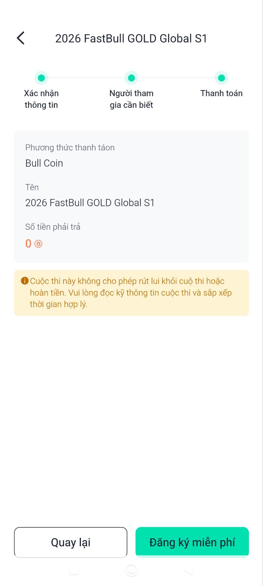Tap the Đăng ký miễn phí button
The height and width of the screenshot is (586, 263).
tap(192, 542)
